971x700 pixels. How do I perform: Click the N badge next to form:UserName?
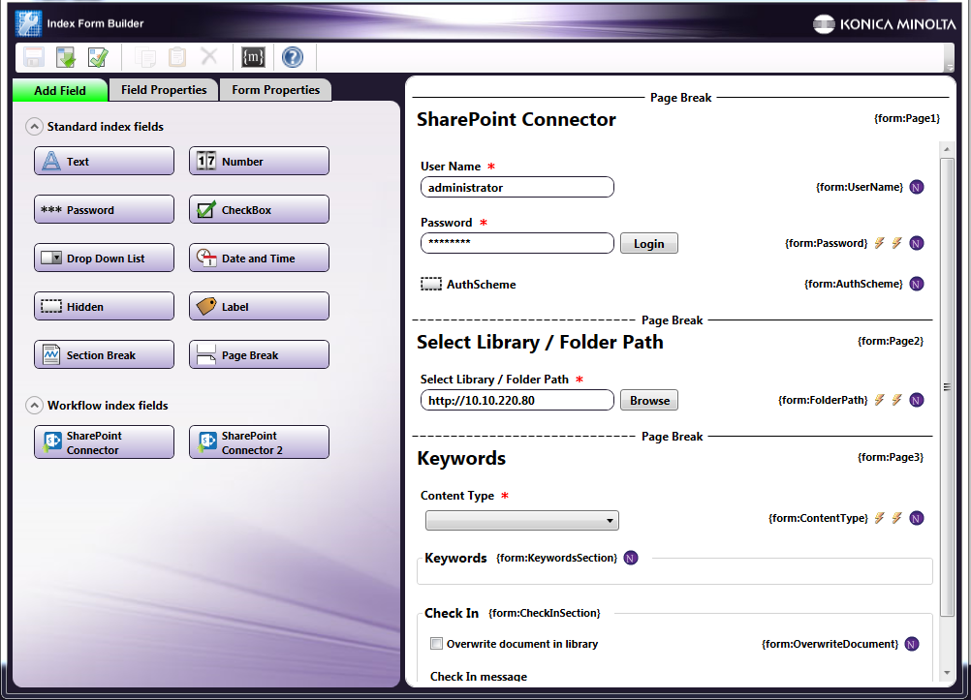point(917,187)
